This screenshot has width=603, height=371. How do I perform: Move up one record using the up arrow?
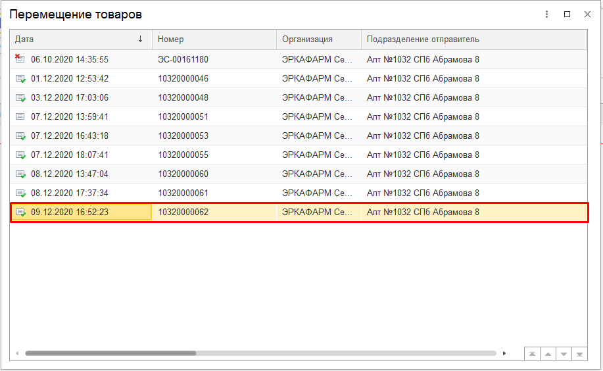point(547,354)
